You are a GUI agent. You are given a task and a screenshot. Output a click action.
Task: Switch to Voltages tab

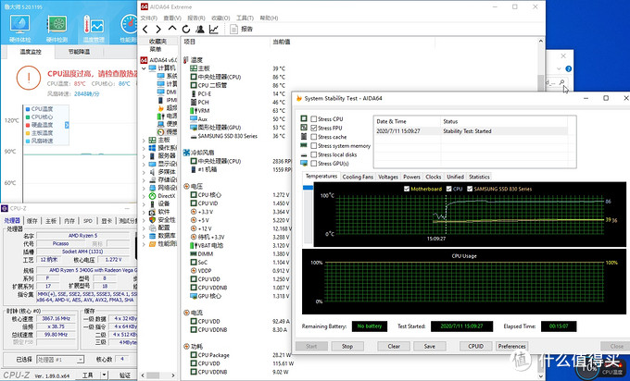coord(388,177)
